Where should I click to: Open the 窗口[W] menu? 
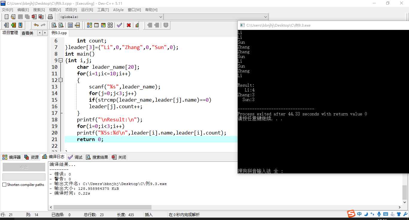pyautogui.click(x=134, y=10)
